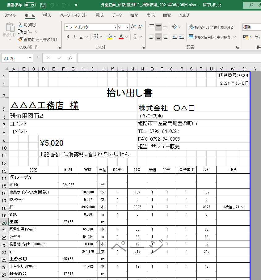Screen dimensions: 261x280
Task: Expand the font color dropdown arrow
Action: pyautogui.click(x=127, y=37)
